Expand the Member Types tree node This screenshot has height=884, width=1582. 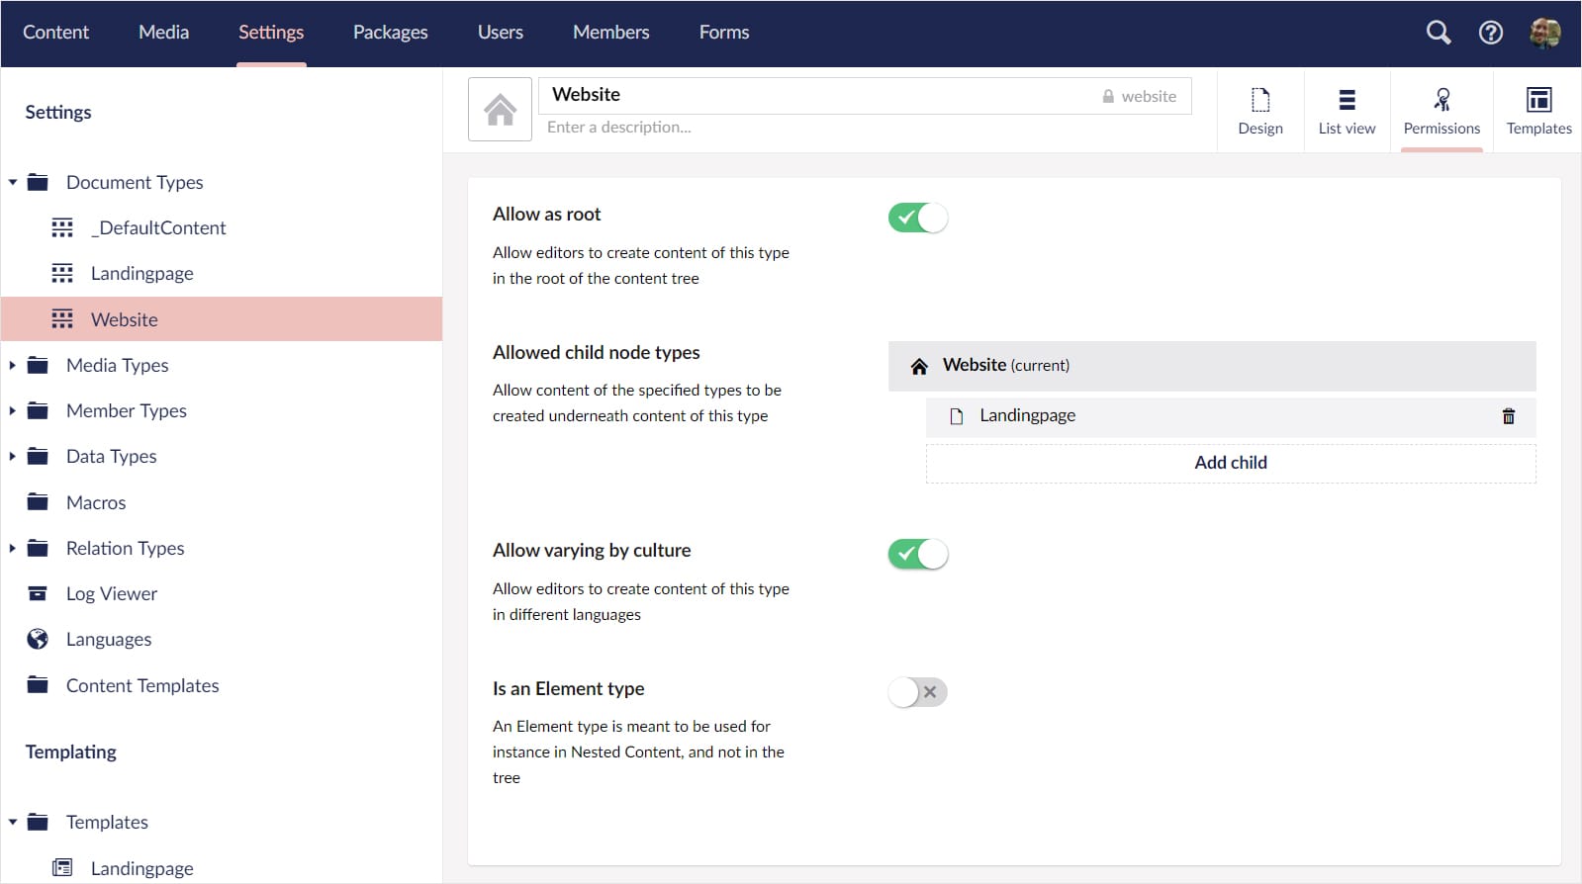pos(13,410)
